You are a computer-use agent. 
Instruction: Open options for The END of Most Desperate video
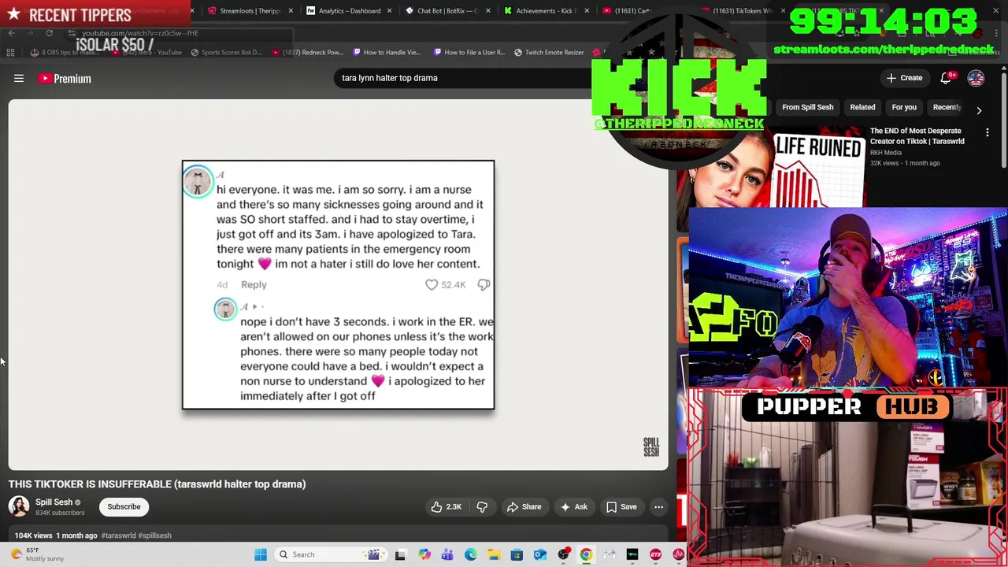point(987,133)
